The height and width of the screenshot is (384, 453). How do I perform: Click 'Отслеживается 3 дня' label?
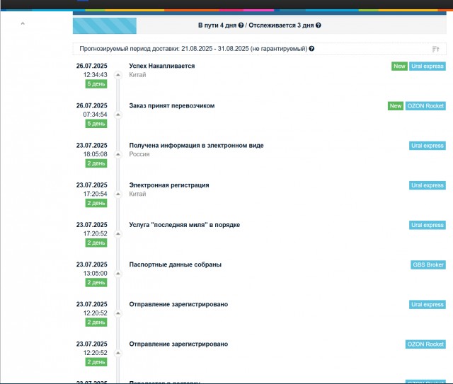click(x=281, y=25)
